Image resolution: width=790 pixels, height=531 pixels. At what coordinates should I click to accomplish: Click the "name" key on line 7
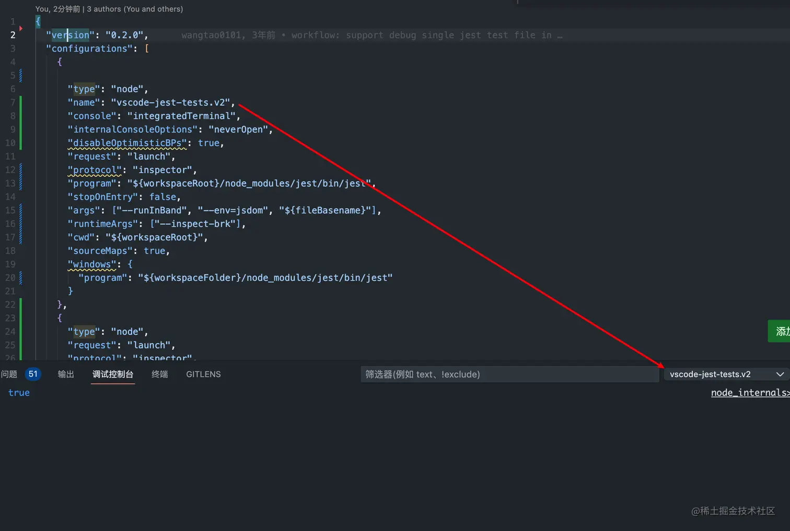click(84, 102)
